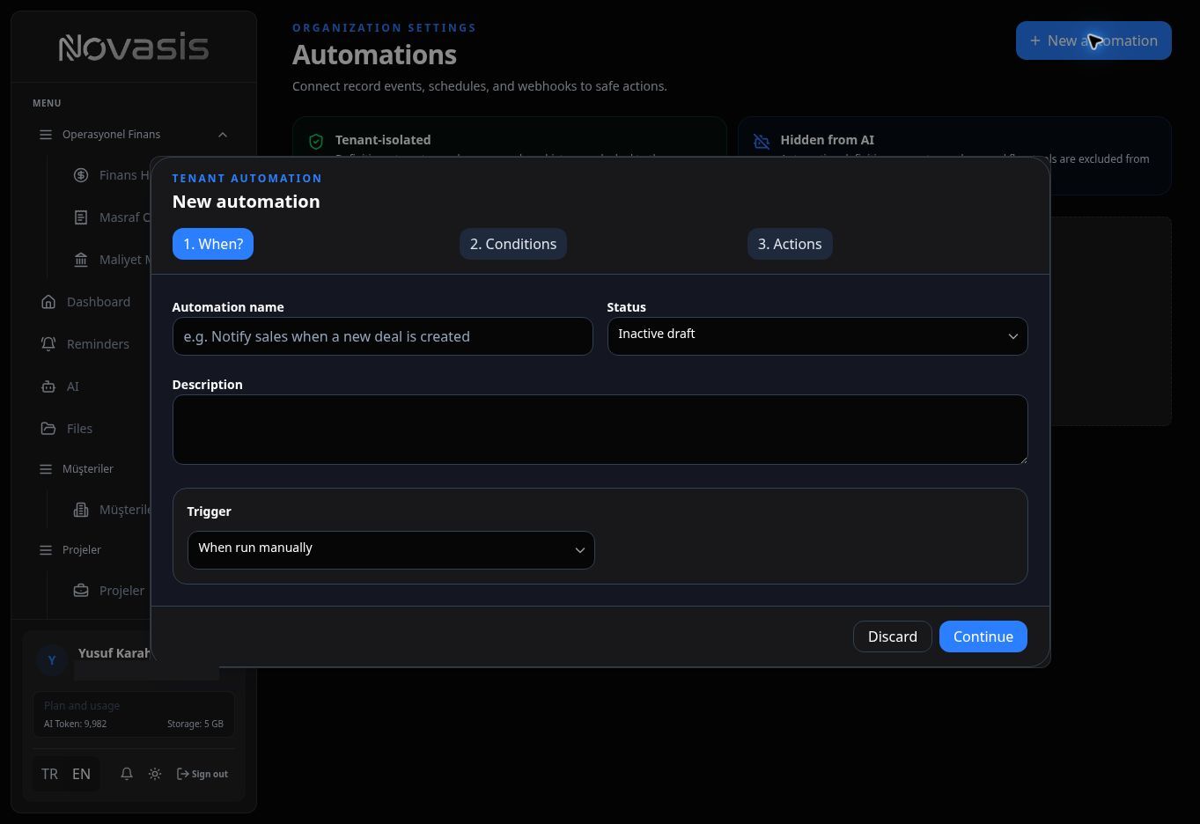Collapse the Operasyonel Finans group chevron

pos(222,135)
